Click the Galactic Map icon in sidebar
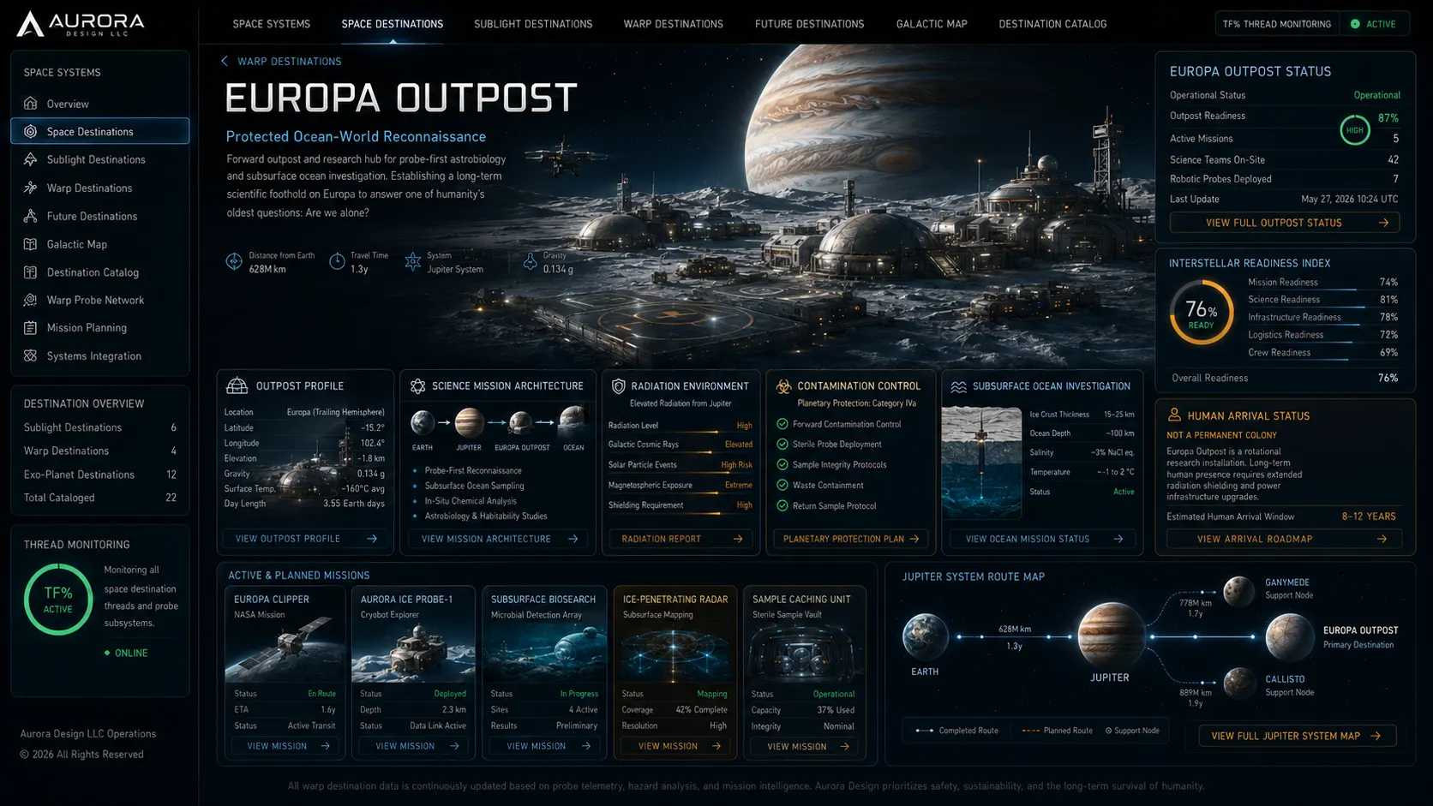The height and width of the screenshot is (806, 1433). click(x=31, y=244)
